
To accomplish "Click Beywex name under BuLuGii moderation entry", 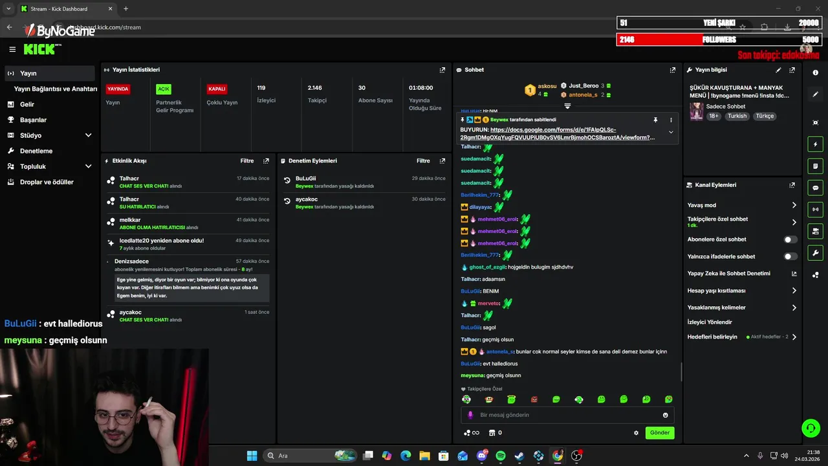I will point(304,186).
